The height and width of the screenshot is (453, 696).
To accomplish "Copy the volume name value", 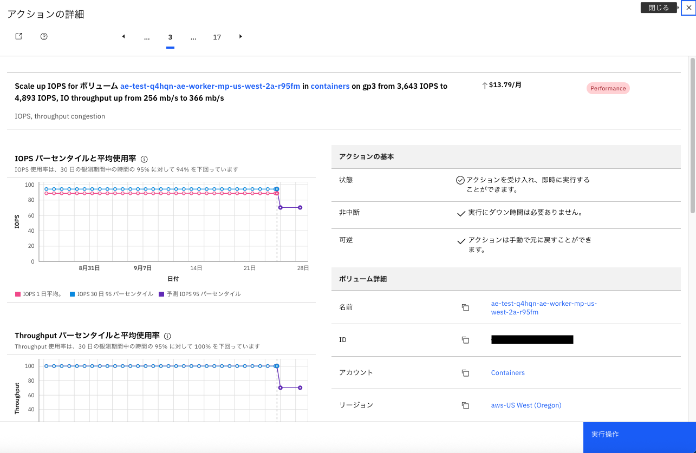I will (465, 307).
